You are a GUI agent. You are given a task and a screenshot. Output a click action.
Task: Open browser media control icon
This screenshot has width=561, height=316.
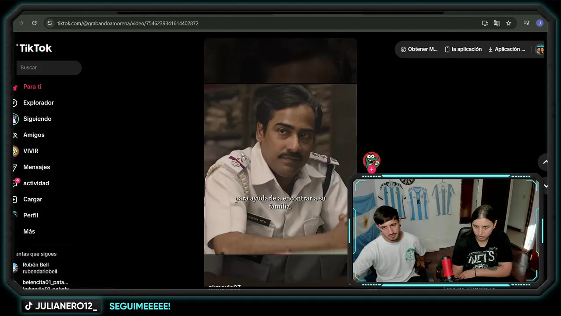[527, 23]
